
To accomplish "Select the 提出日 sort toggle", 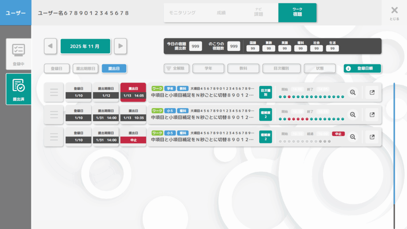I will (114, 68).
